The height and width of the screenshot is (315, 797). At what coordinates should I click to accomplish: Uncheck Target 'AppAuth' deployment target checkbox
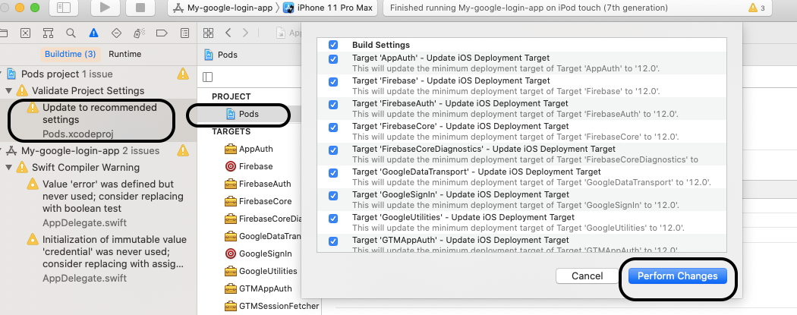point(333,59)
